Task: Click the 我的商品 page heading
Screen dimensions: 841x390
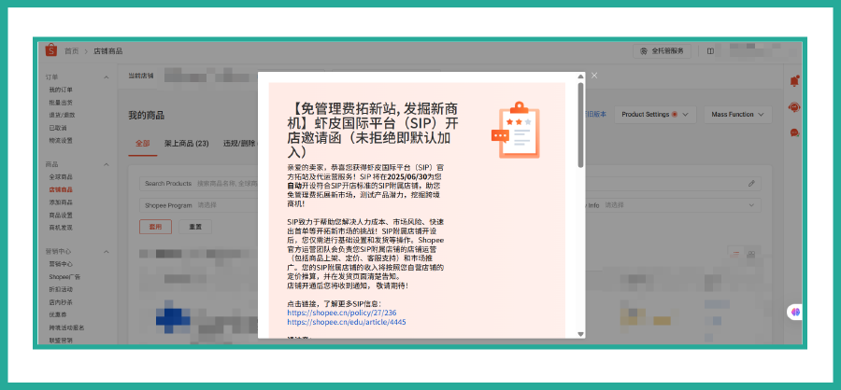Action: [x=147, y=116]
